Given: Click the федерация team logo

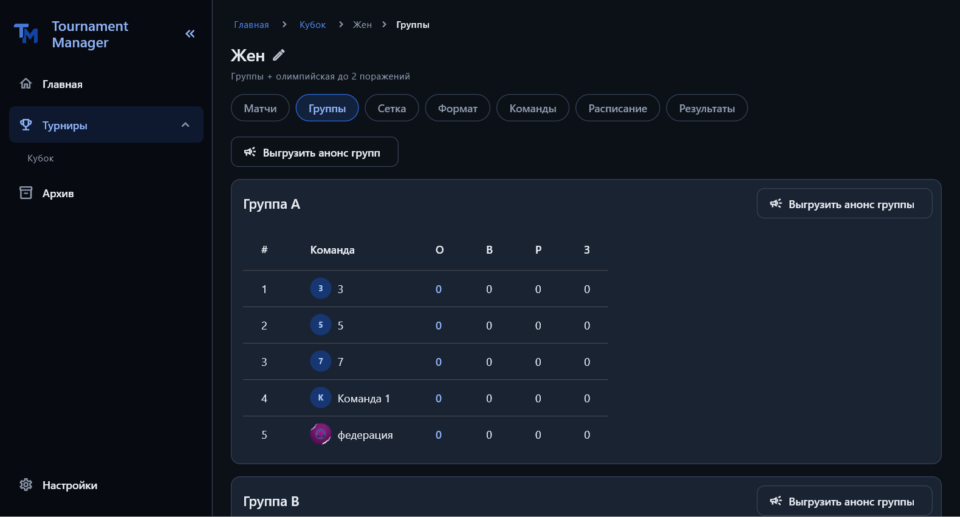Looking at the screenshot, I should (321, 434).
